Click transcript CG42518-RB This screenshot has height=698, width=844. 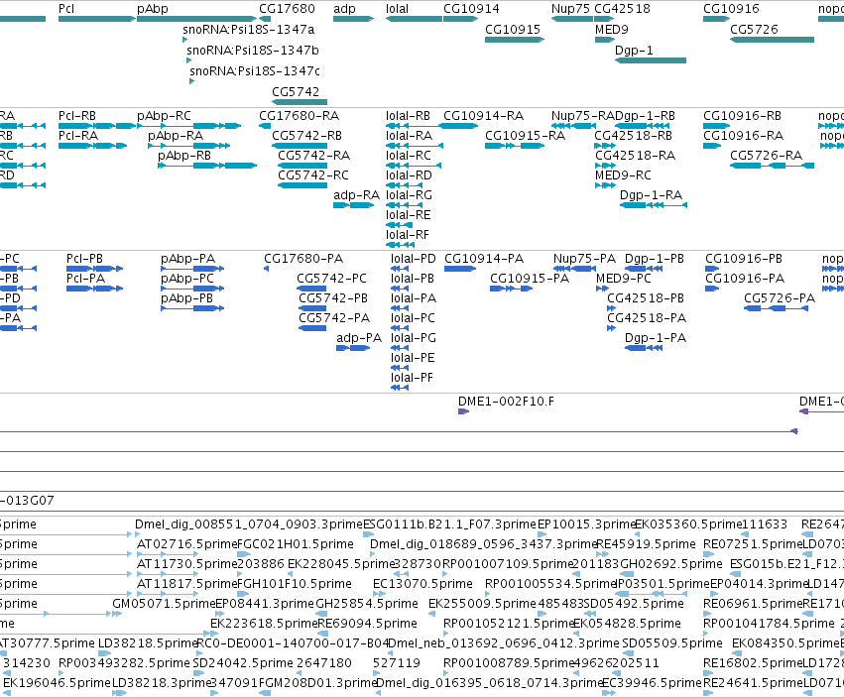coord(605,146)
